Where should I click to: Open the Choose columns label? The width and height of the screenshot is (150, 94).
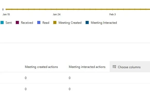129,67
